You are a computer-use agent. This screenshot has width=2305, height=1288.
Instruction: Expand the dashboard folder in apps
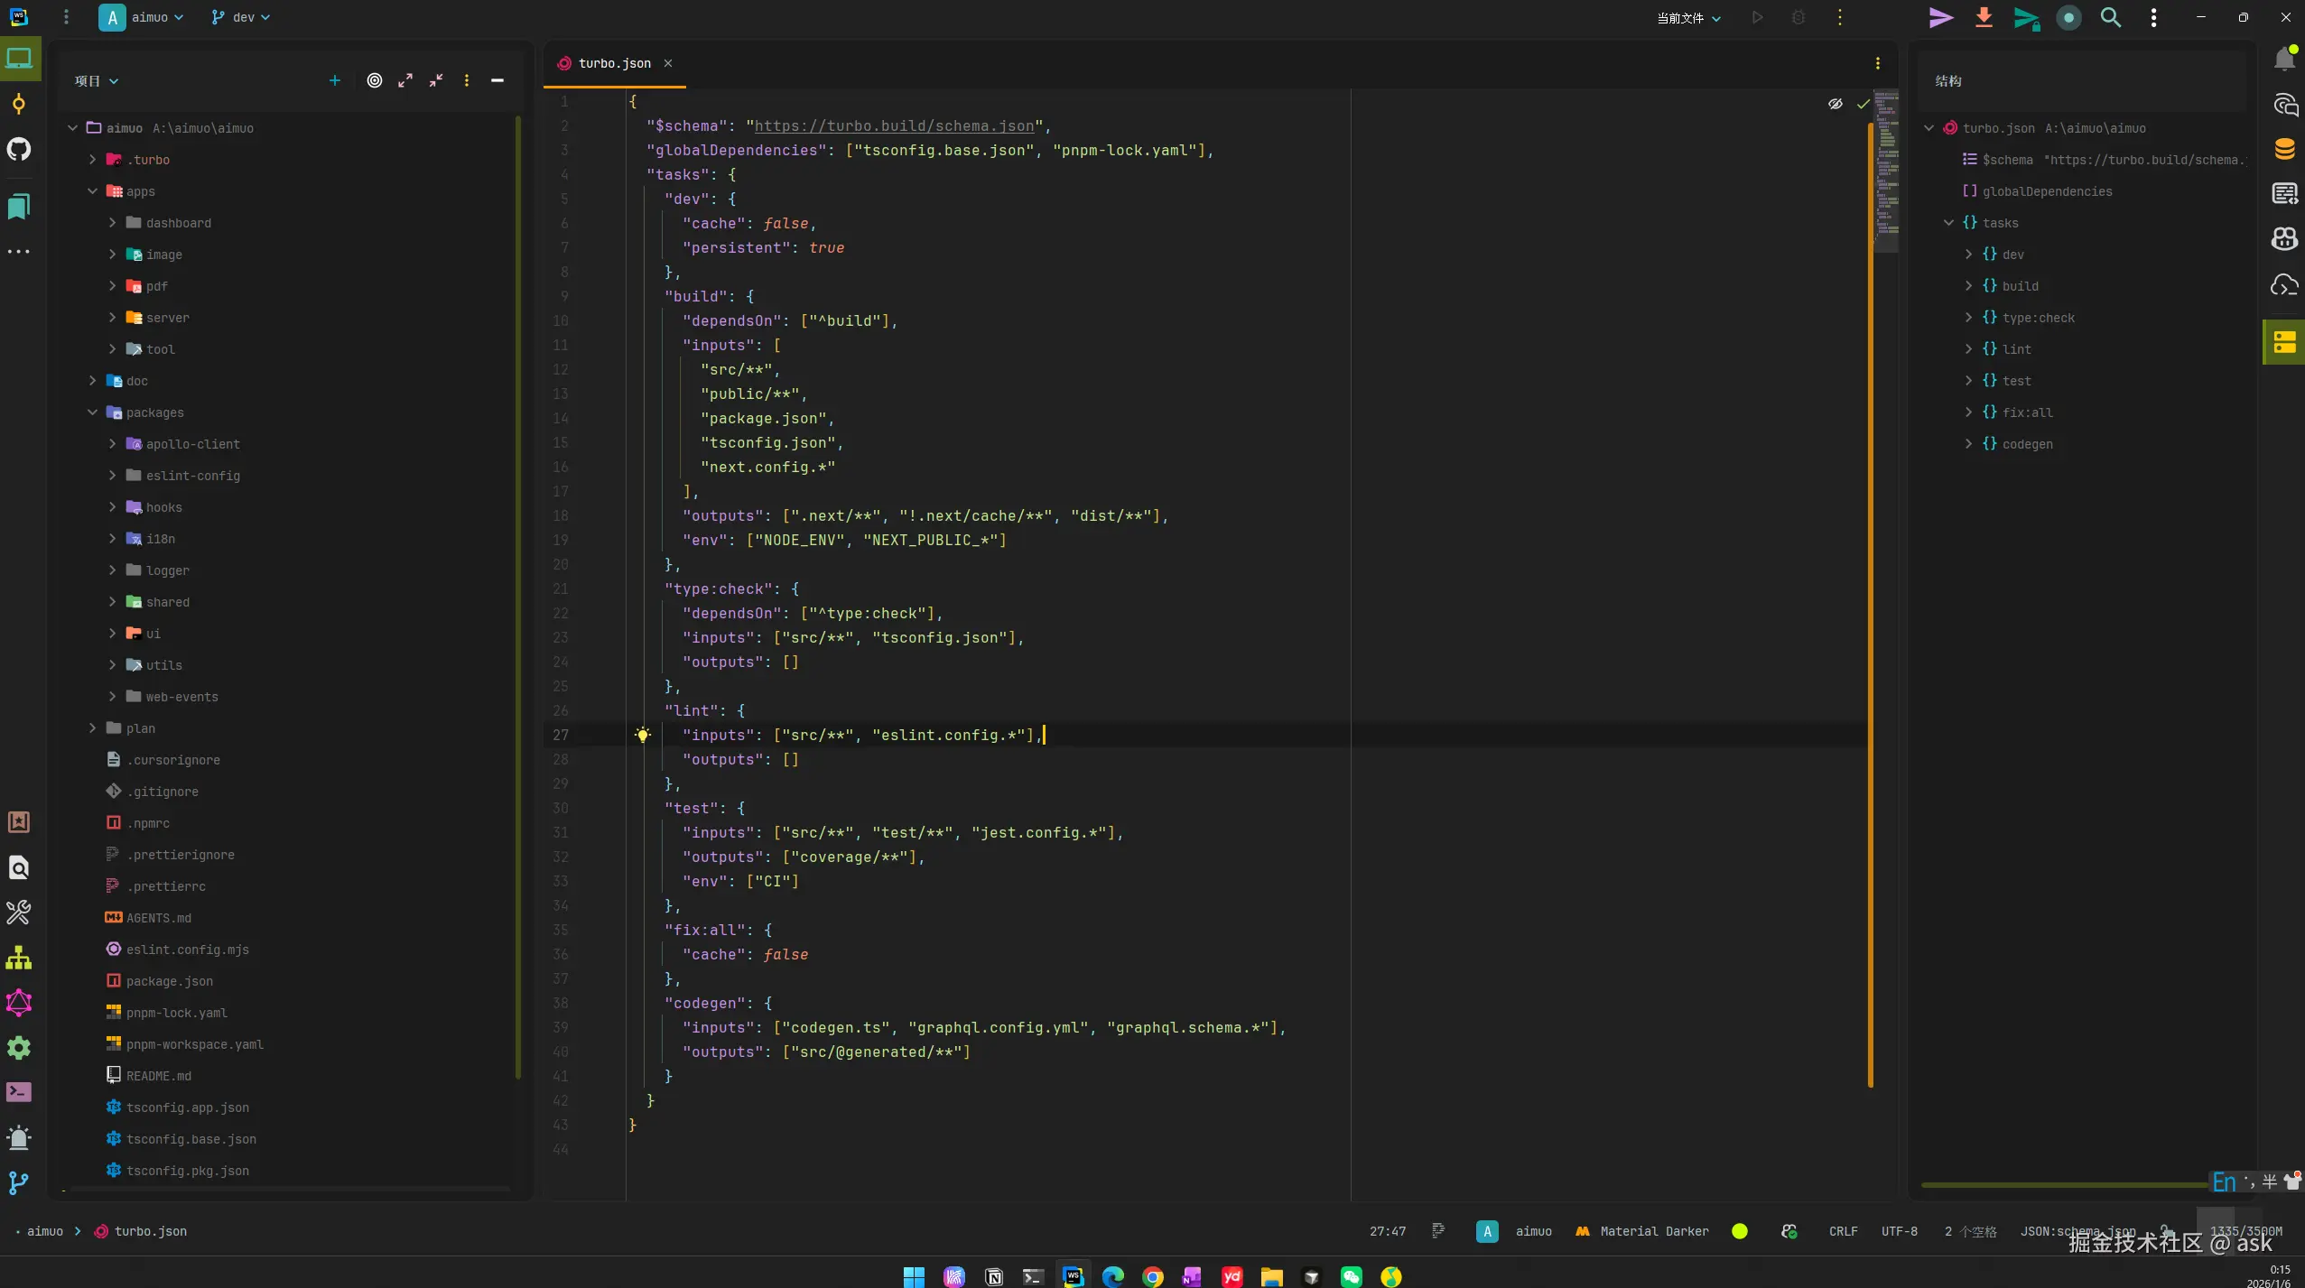(112, 223)
